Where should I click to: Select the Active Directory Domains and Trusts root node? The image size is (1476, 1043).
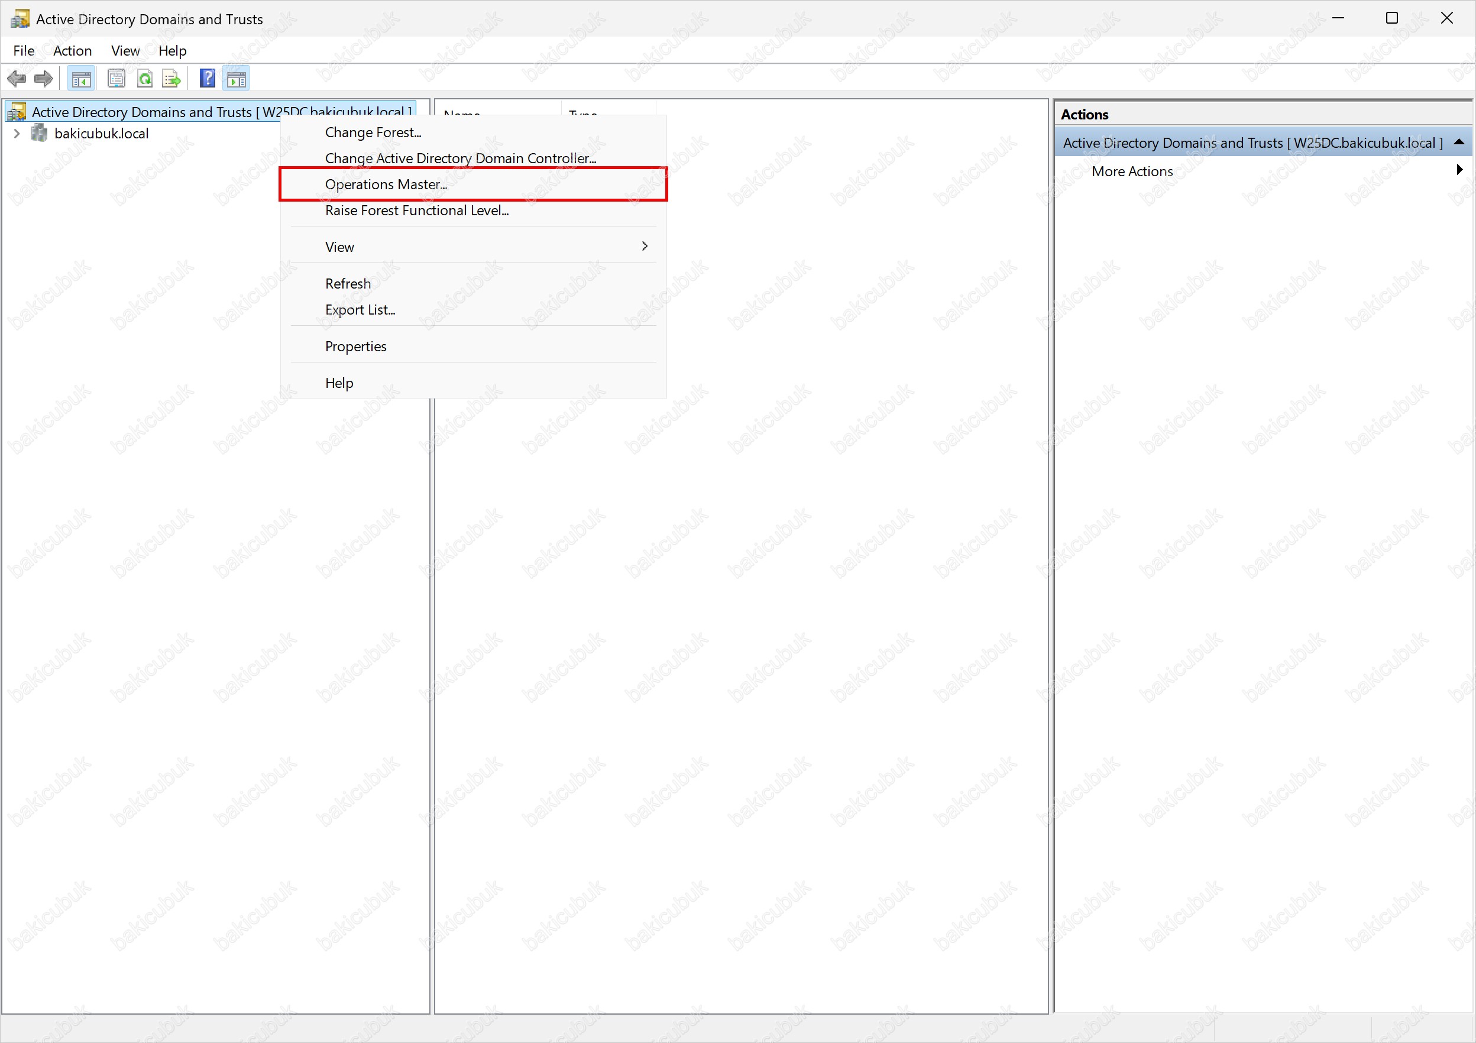point(211,112)
